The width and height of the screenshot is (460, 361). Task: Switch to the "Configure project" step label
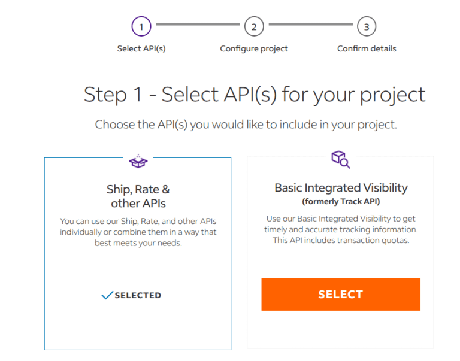tap(254, 48)
